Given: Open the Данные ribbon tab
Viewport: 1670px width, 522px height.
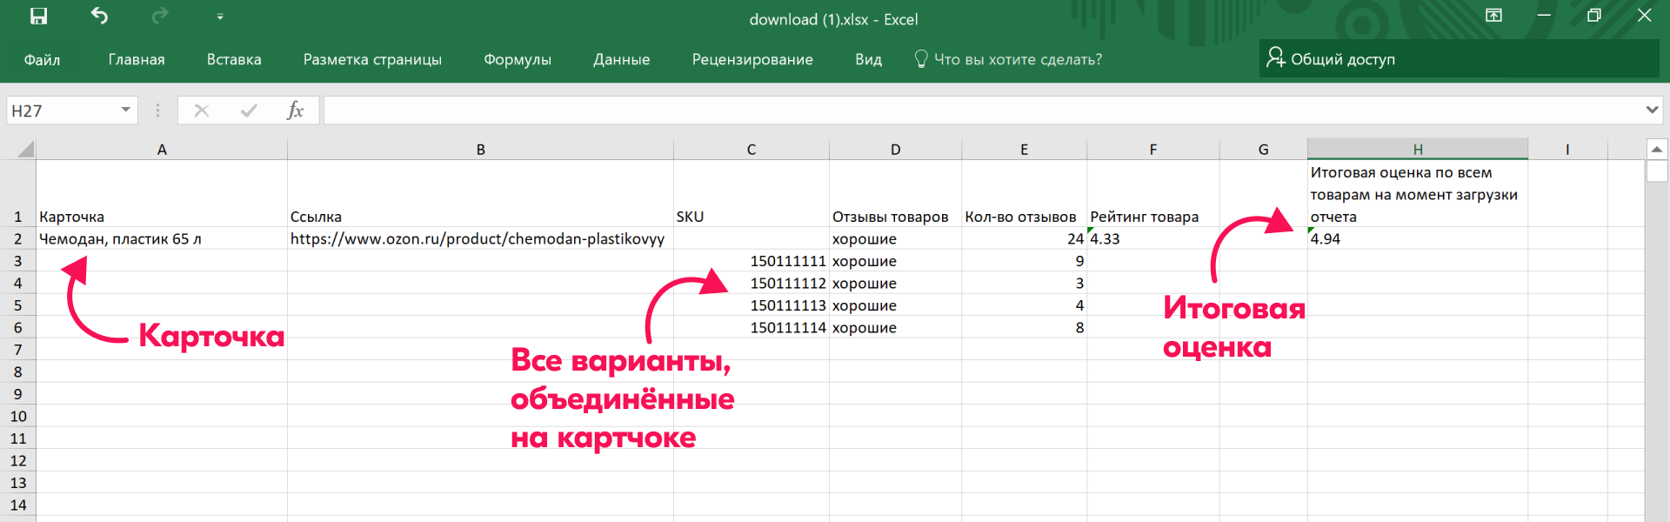Looking at the screenshot, I should click(621, 60).
